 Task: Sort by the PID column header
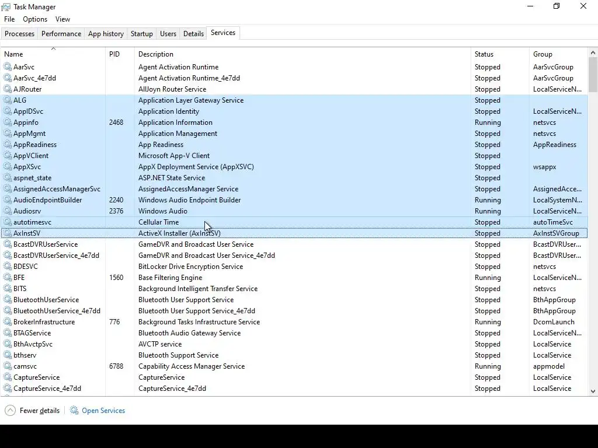120,54
